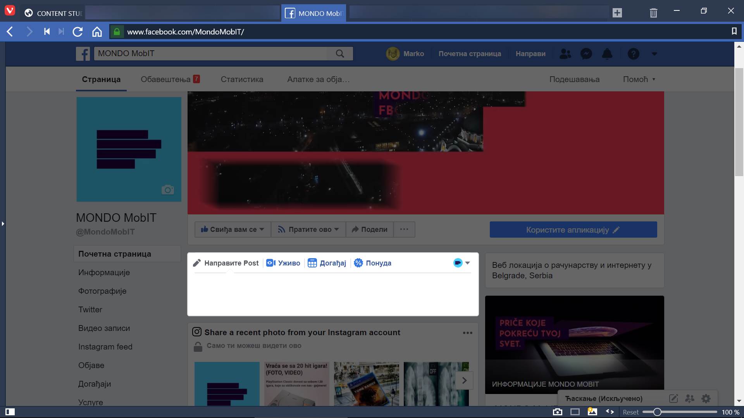Image resolution: width=744 pixels, height=418 pixels.
Task: Open the help question mark icon
Action: [x=633, y=54]
